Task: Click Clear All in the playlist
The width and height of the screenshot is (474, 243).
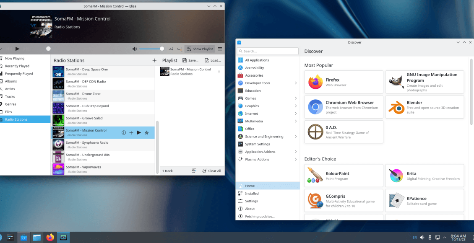Action: [x=211, y=171]
